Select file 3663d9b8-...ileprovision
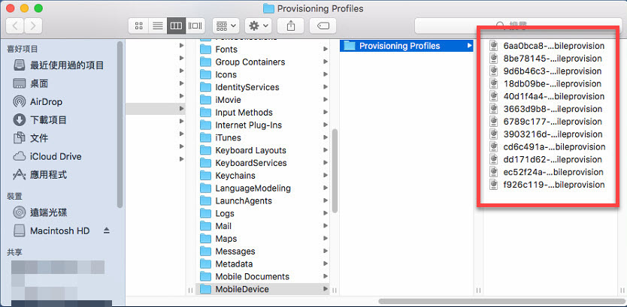The width and height of the screenshot is (627, 307). click(547, 109)
